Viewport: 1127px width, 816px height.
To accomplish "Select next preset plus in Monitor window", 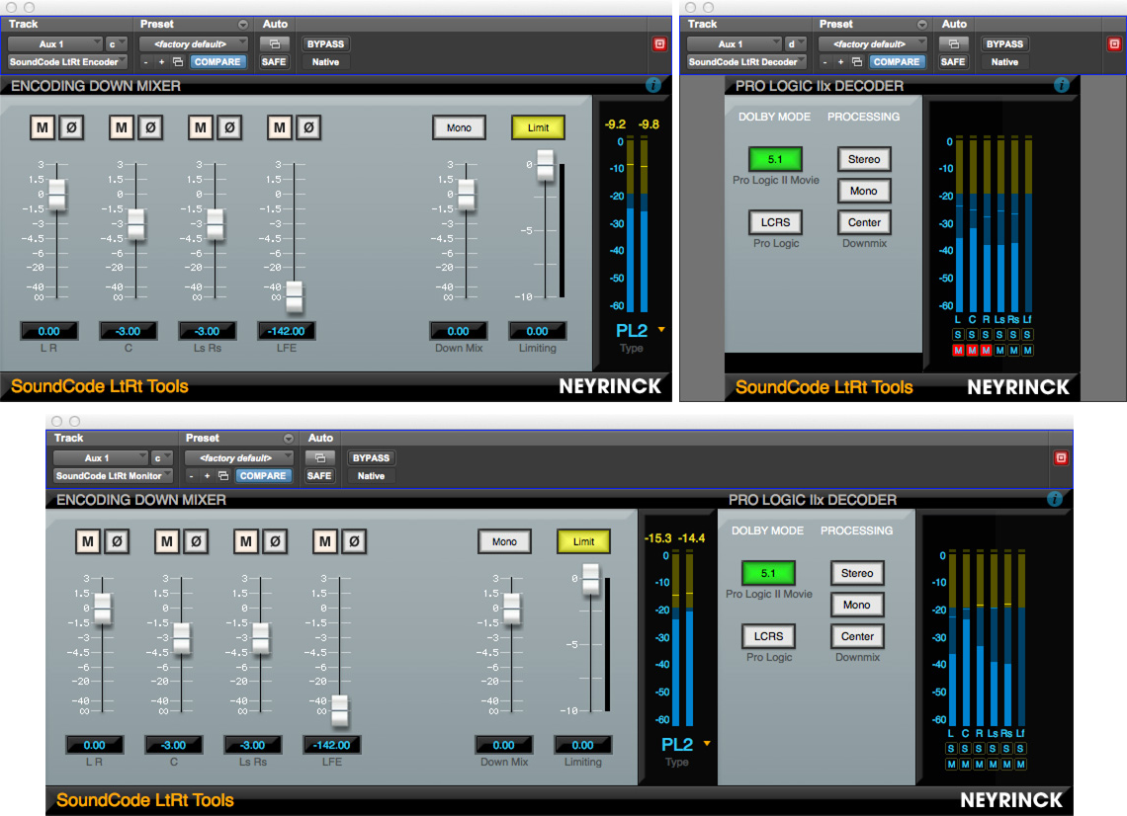I will (x=207, y=476).
